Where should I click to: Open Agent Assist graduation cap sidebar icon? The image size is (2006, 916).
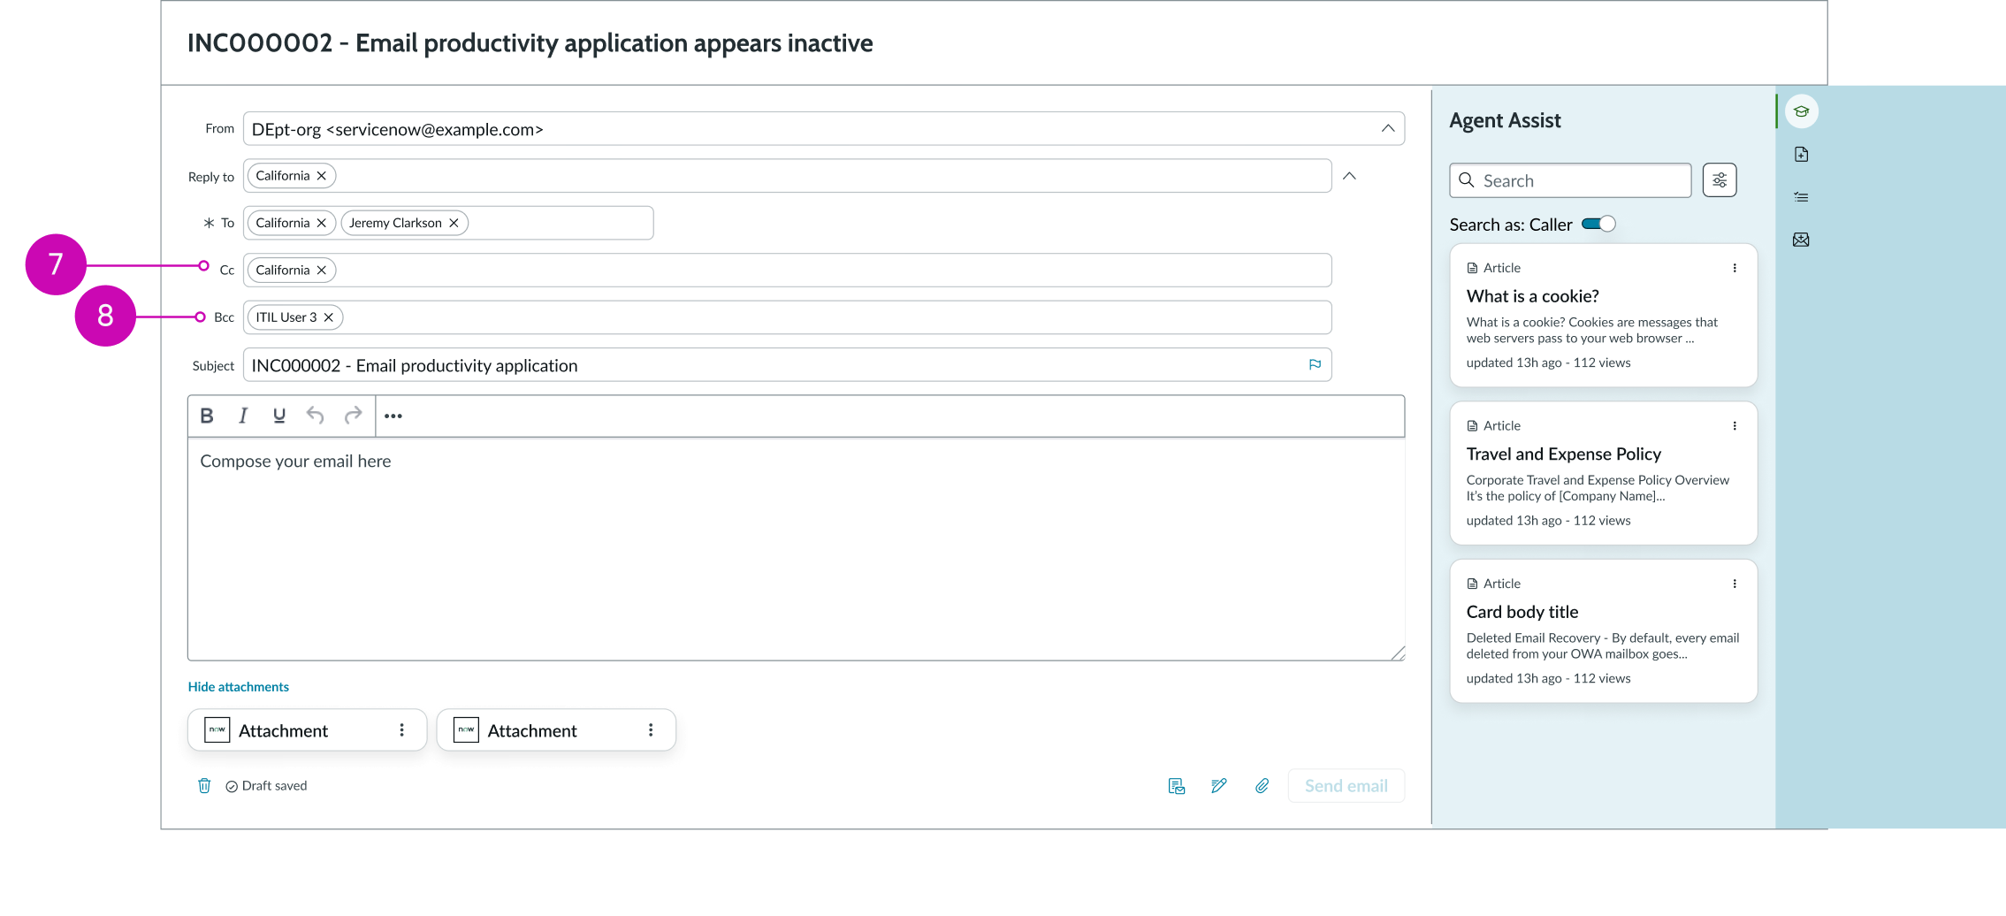1801,111
